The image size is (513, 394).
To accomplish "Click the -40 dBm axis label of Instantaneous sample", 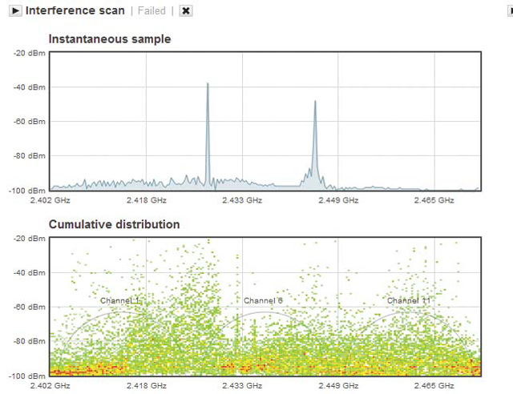I will 30,87.
